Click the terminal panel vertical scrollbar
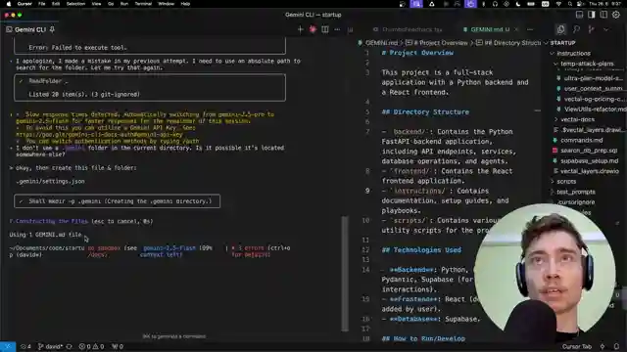 [345, 274]
